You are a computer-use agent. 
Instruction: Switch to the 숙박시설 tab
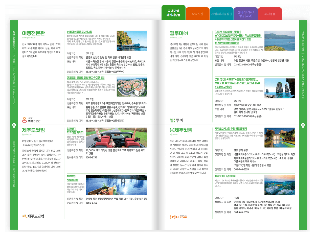click(x=197, y=14)
